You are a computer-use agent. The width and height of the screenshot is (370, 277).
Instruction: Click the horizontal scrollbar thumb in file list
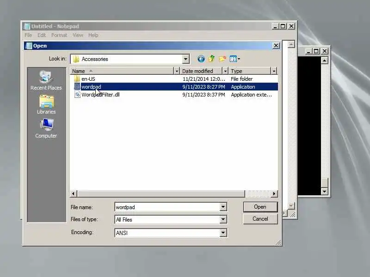tap(160, 193)
